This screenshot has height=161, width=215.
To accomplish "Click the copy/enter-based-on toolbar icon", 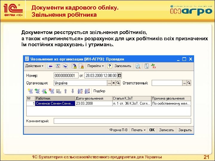I will point(65,66).
